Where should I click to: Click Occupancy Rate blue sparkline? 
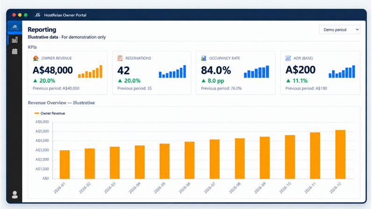tap(257, 72)
